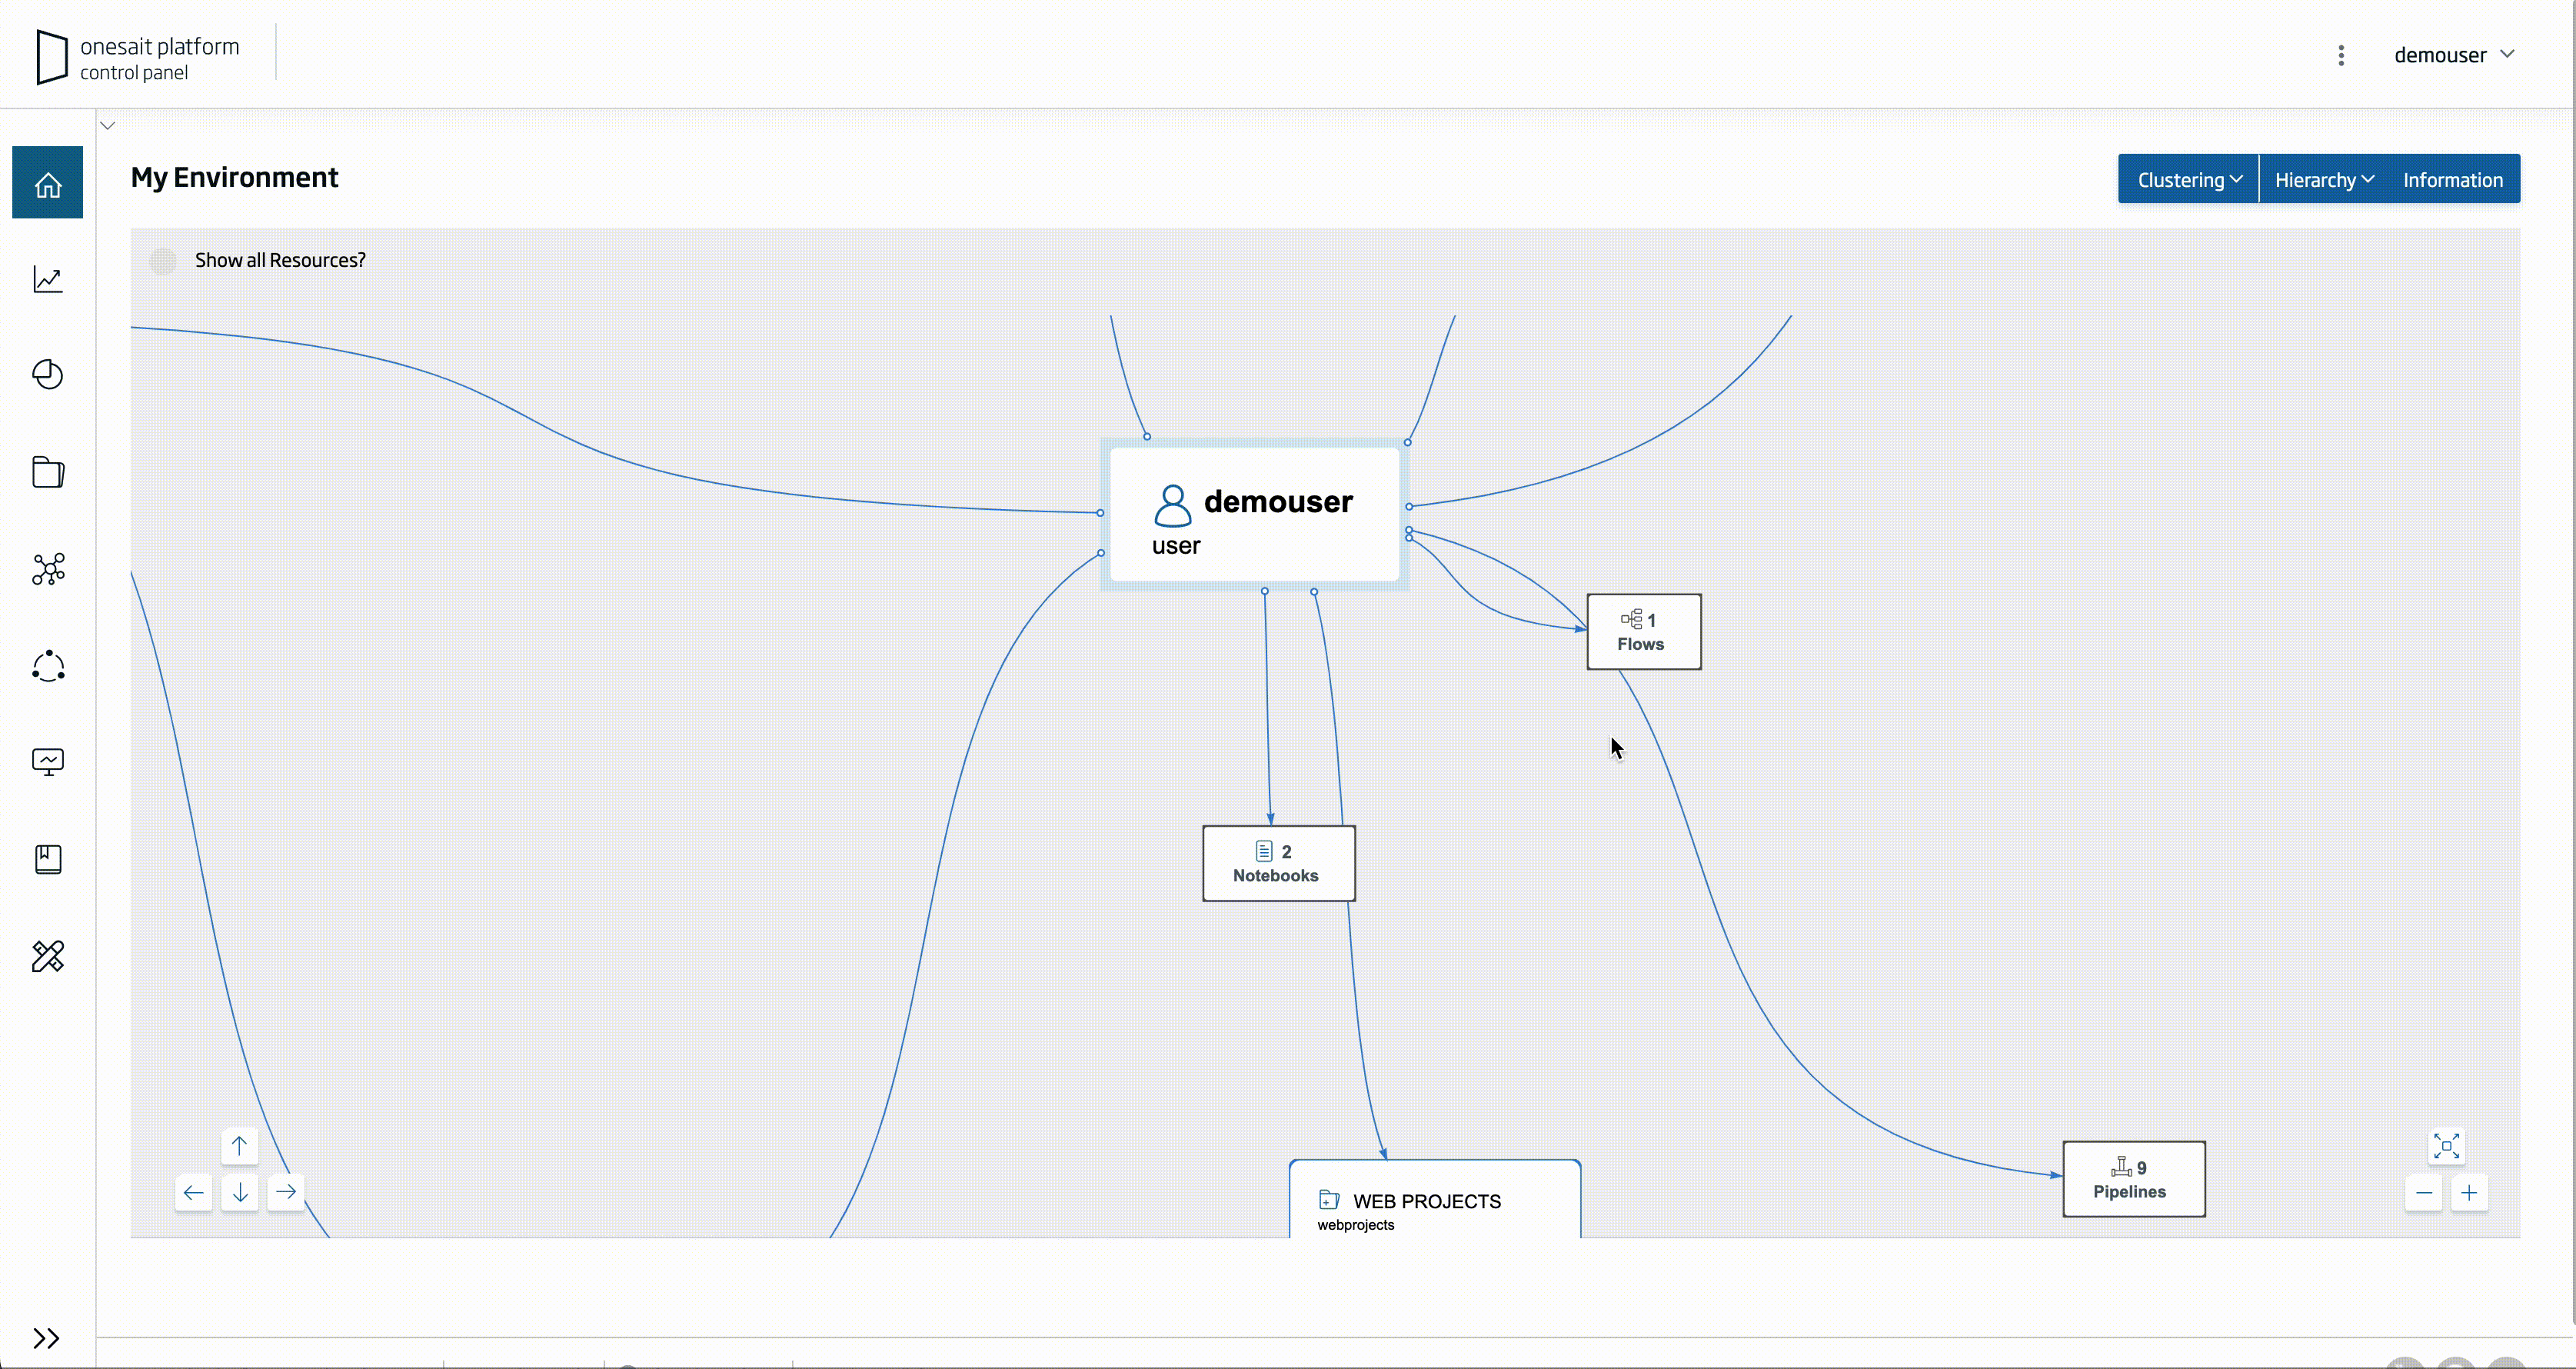Click the Information button

pos(2452,180)
